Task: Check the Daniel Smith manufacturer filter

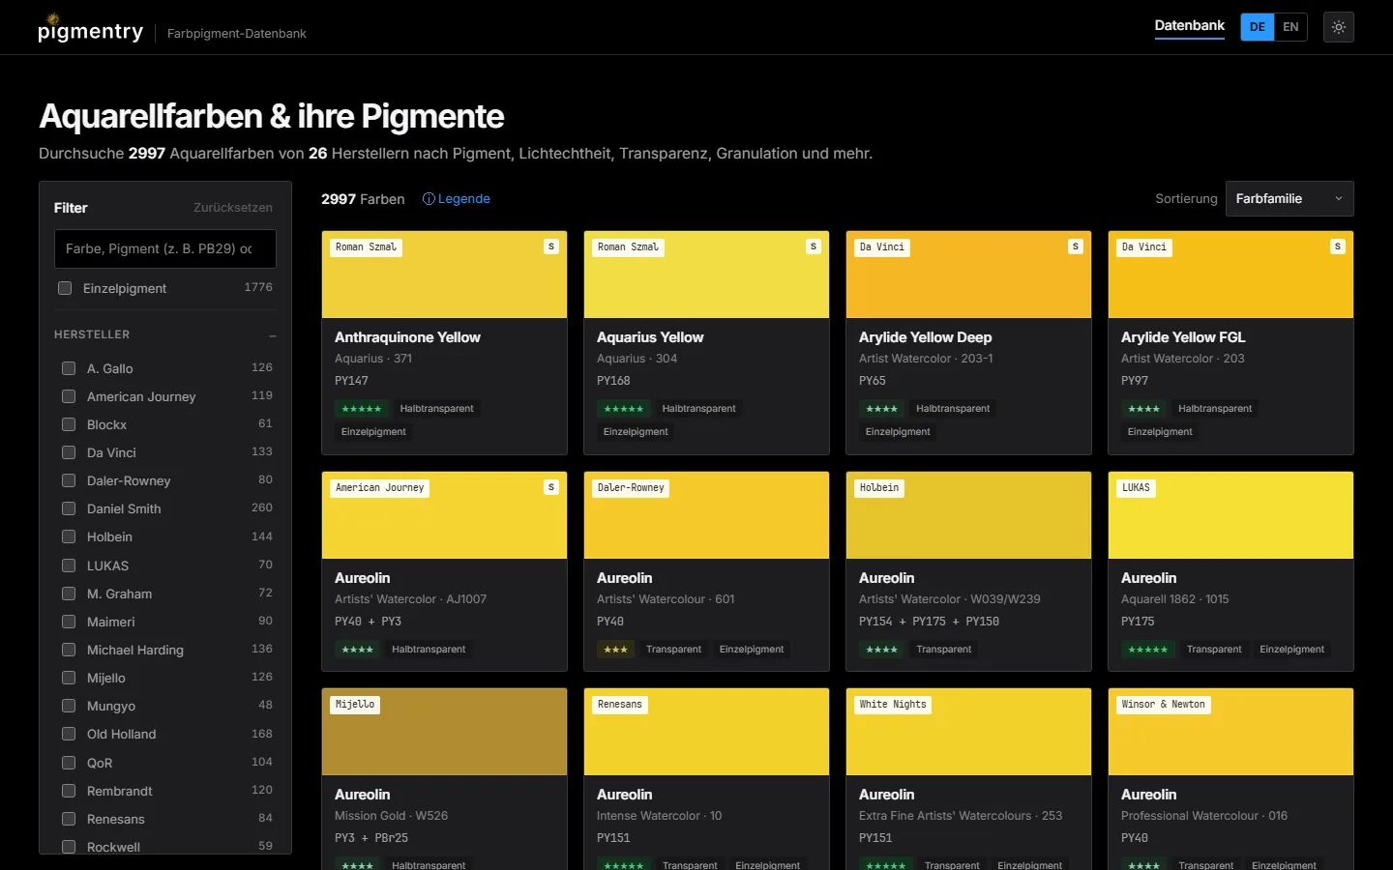Action: coord(69,508)
